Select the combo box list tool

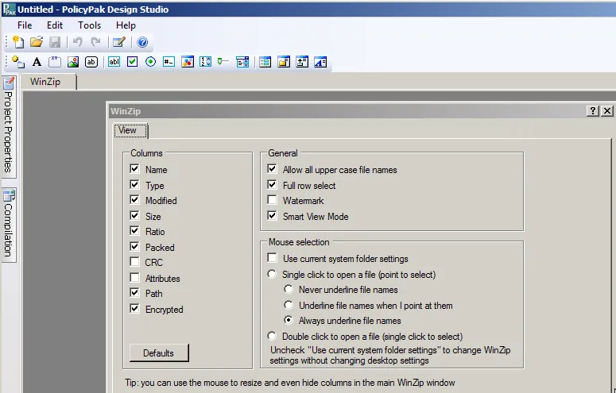(242, 62)
